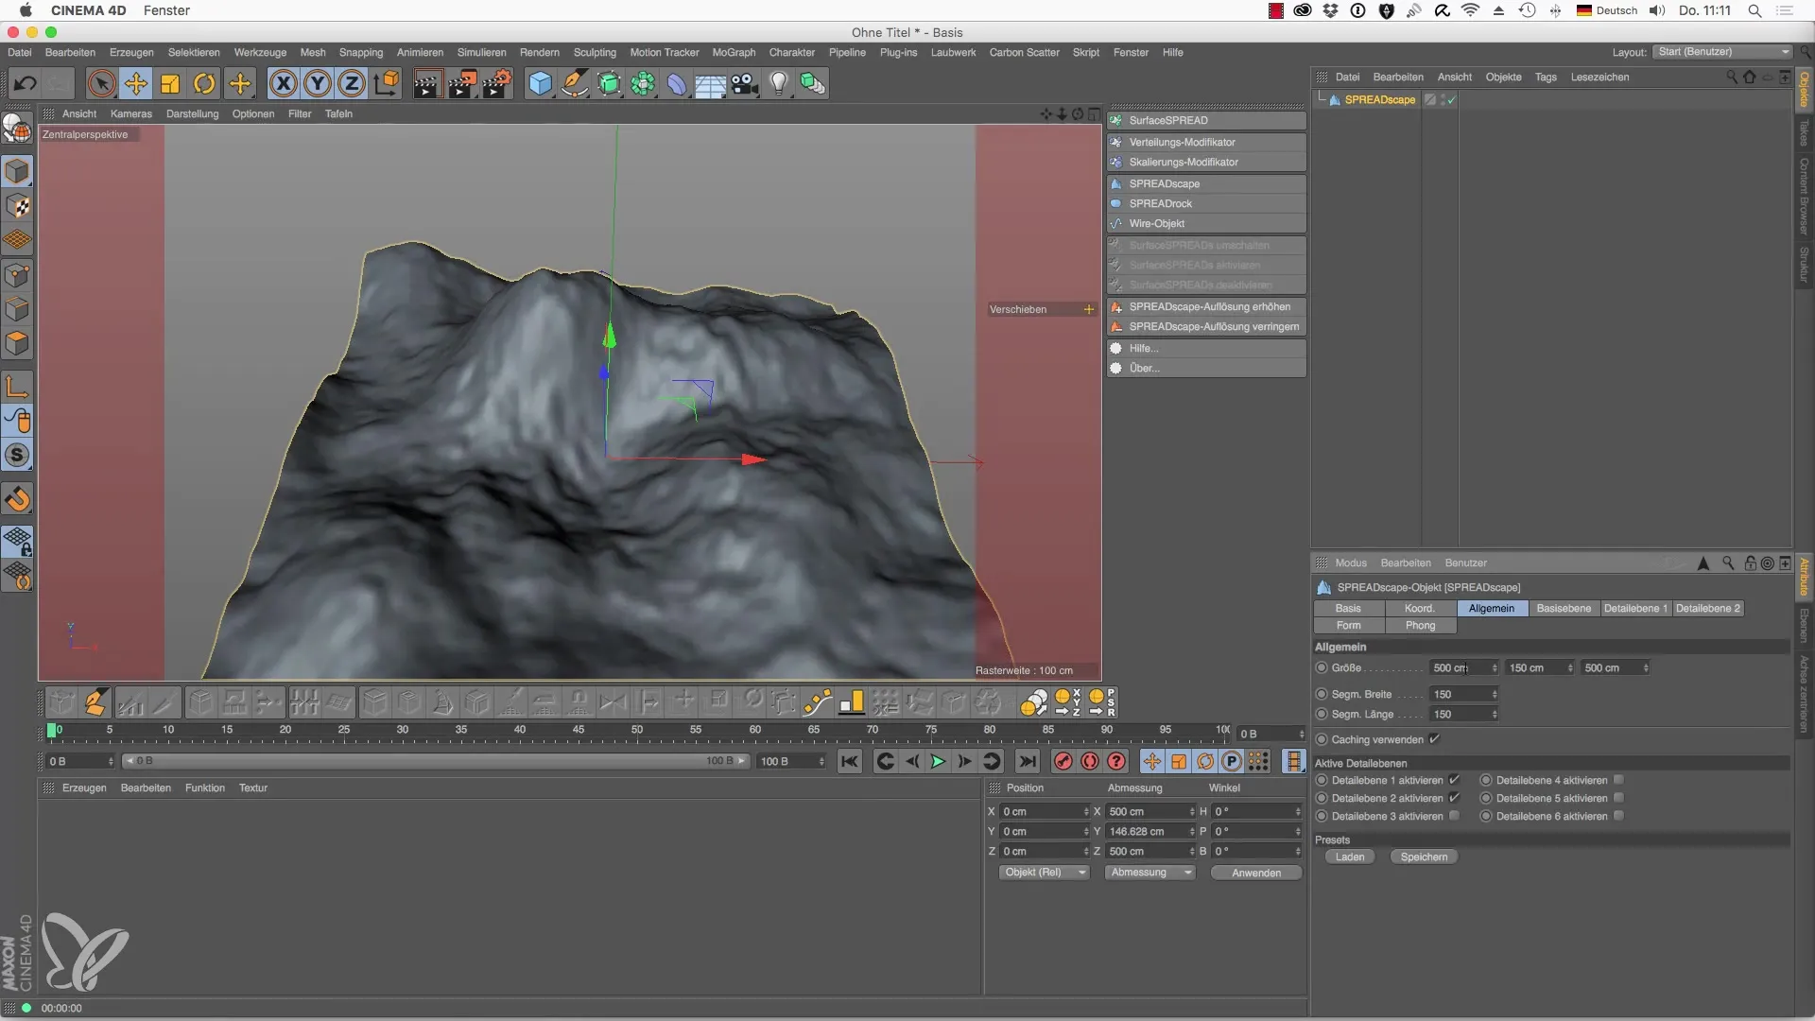The height and width of the screenshot is (1021, 1815).
Task: Toggle the Y axis lock icon
Action: (x=318, y=83)
